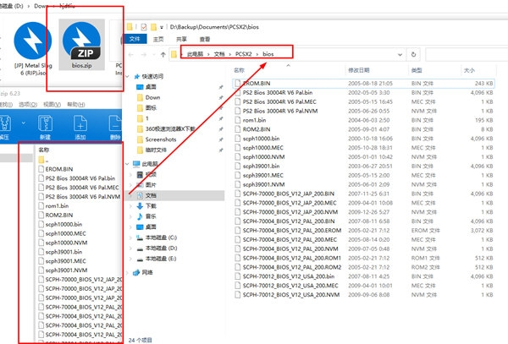This screenshot has width=508, height=344.
Task: Expand the Music (音乐) tree node
Action: click(x=130, y=216)
